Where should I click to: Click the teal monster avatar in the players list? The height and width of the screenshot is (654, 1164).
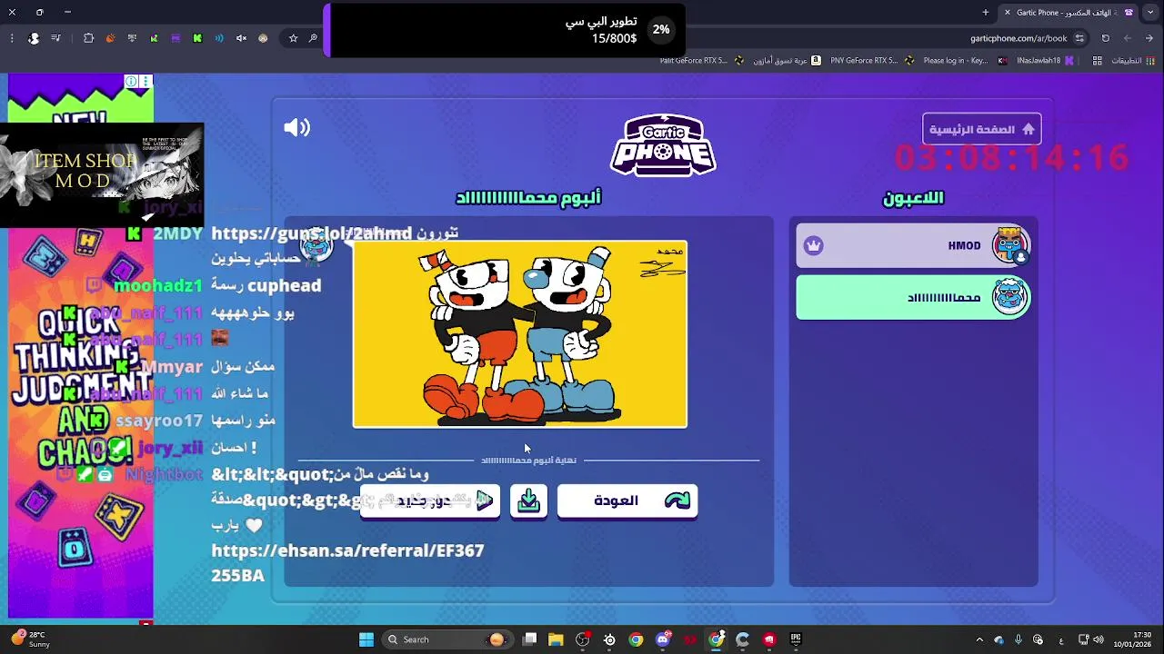click(1009, 297)
